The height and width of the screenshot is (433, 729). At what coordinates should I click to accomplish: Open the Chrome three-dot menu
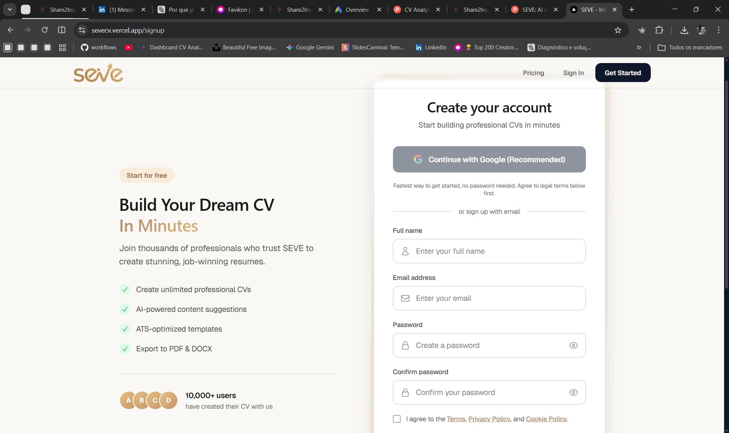tap(718, 30)
